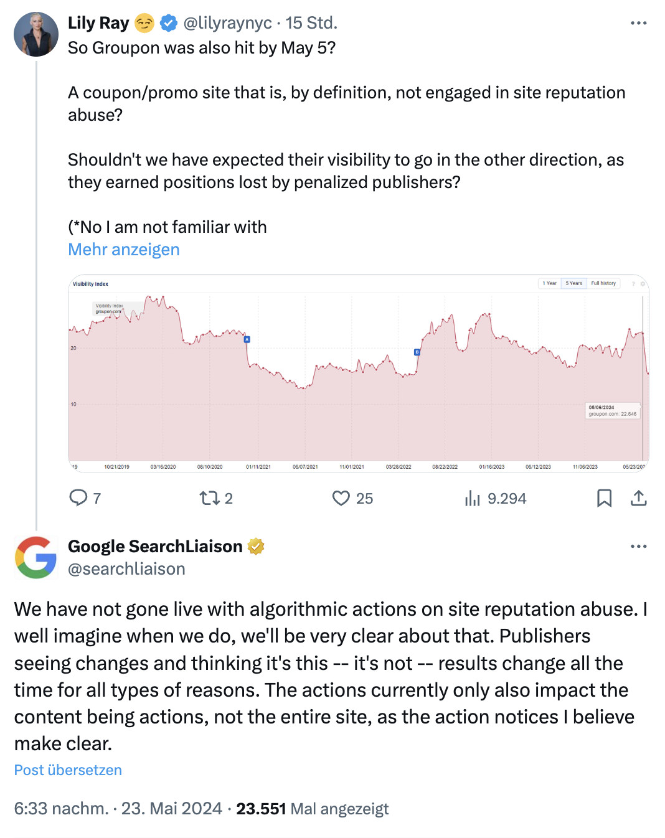Keep 5 Years range selected on chart
Viewport: 665px width, 838px height.
tap(574, 283)
